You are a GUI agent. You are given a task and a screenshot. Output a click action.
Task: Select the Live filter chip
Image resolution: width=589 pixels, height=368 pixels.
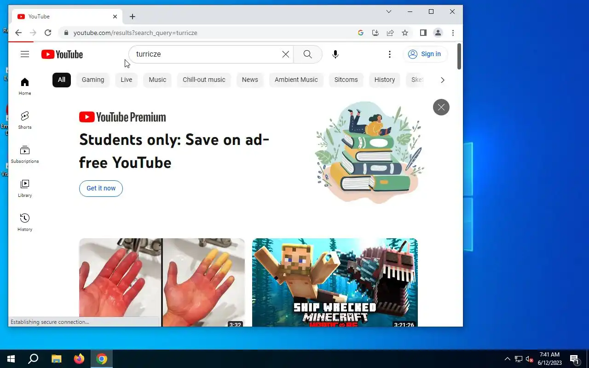point(127,80)
